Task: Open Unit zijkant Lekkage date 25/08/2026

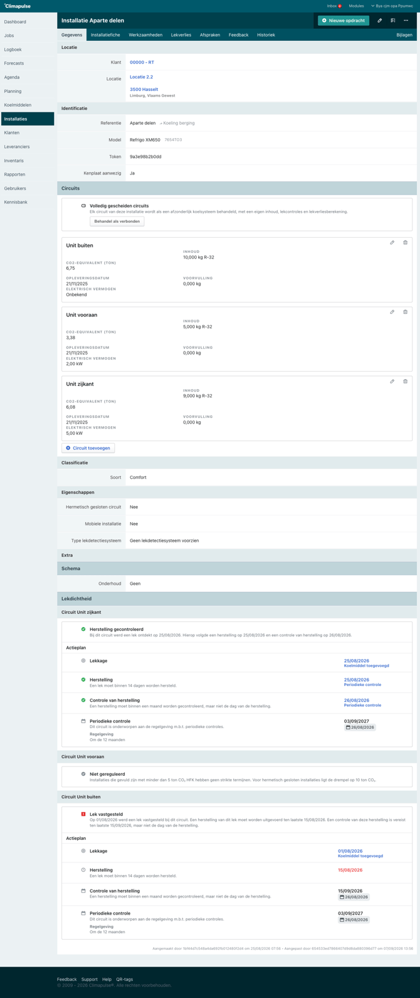Action: pos(356,661)
